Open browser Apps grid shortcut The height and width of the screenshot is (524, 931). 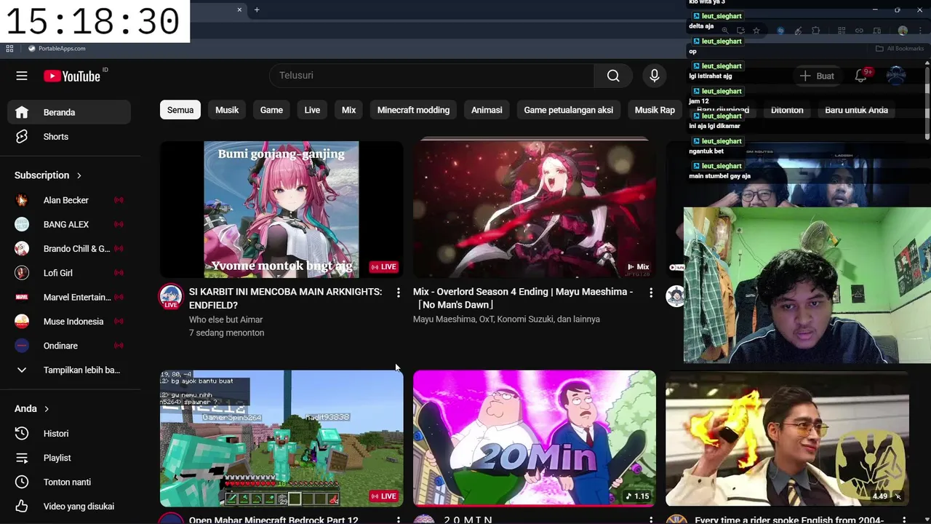click(x=9, y=49)
